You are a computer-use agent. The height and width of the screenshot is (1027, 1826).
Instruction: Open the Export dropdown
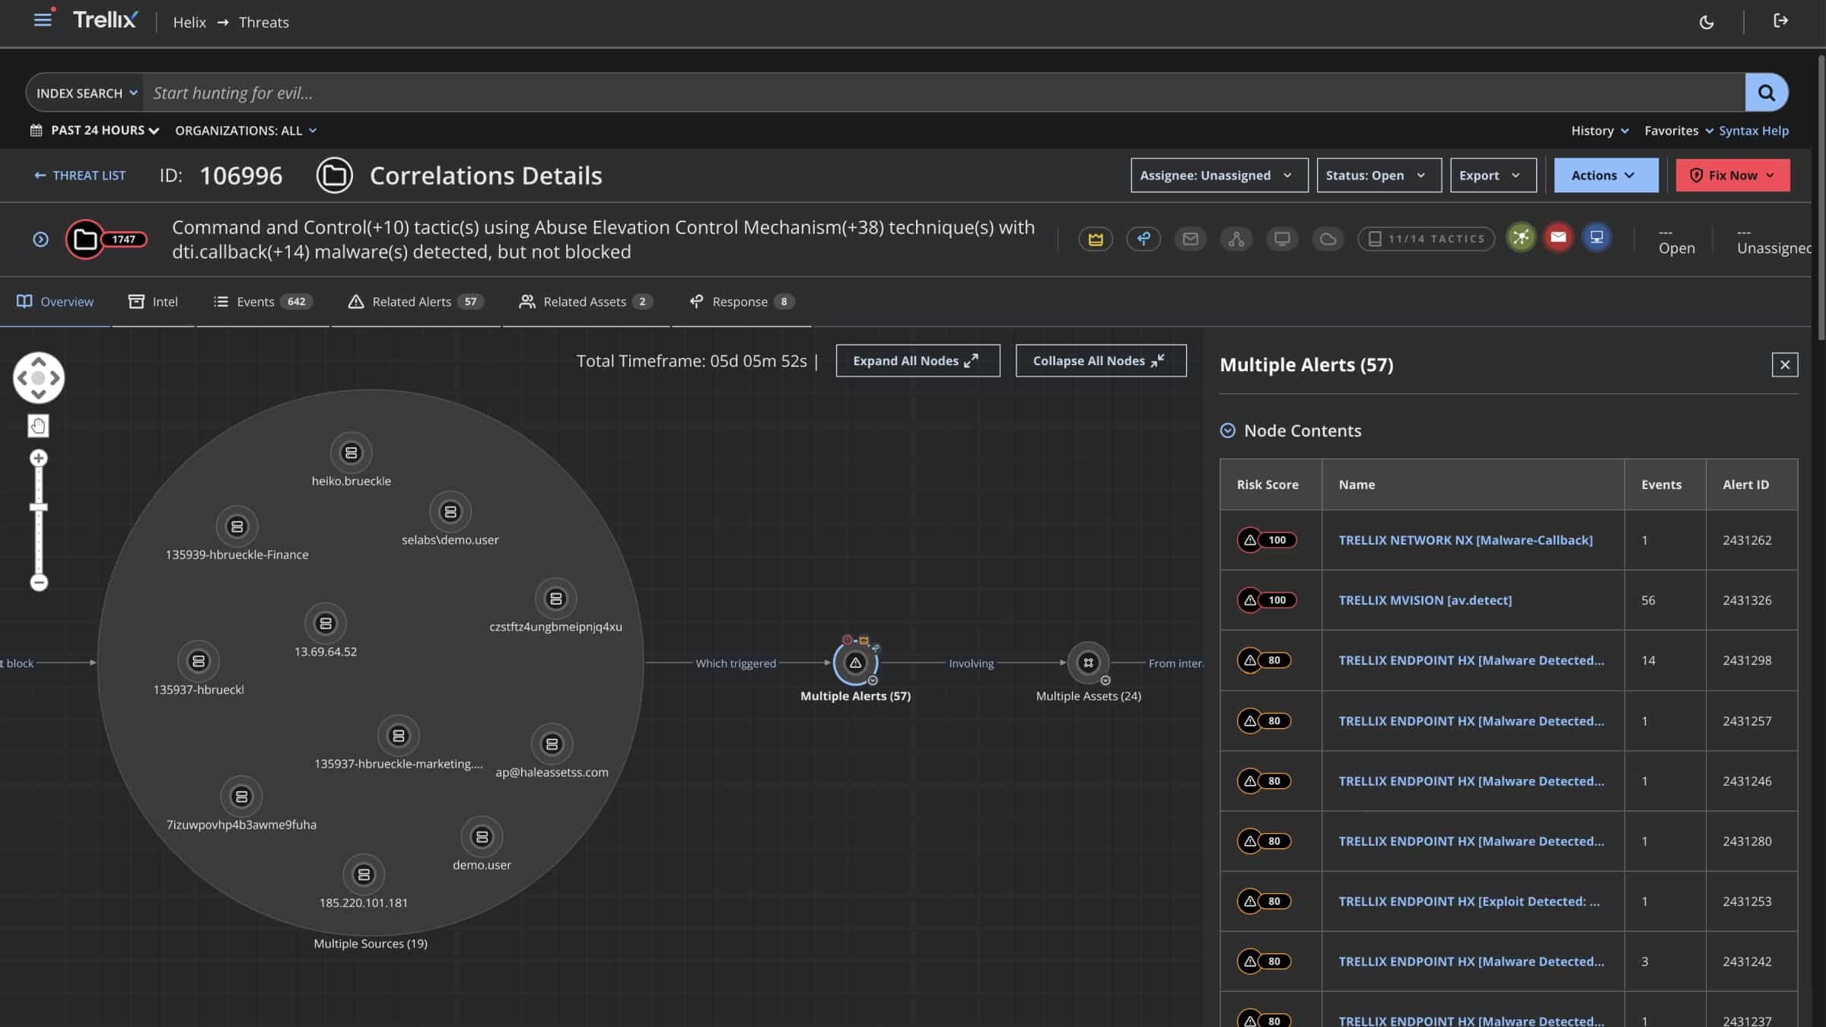(1493, 175)
